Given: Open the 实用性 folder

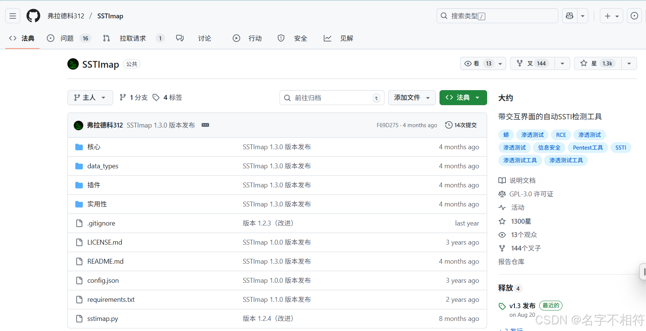Looking at the screenshot, I should [x=97, y=204].
